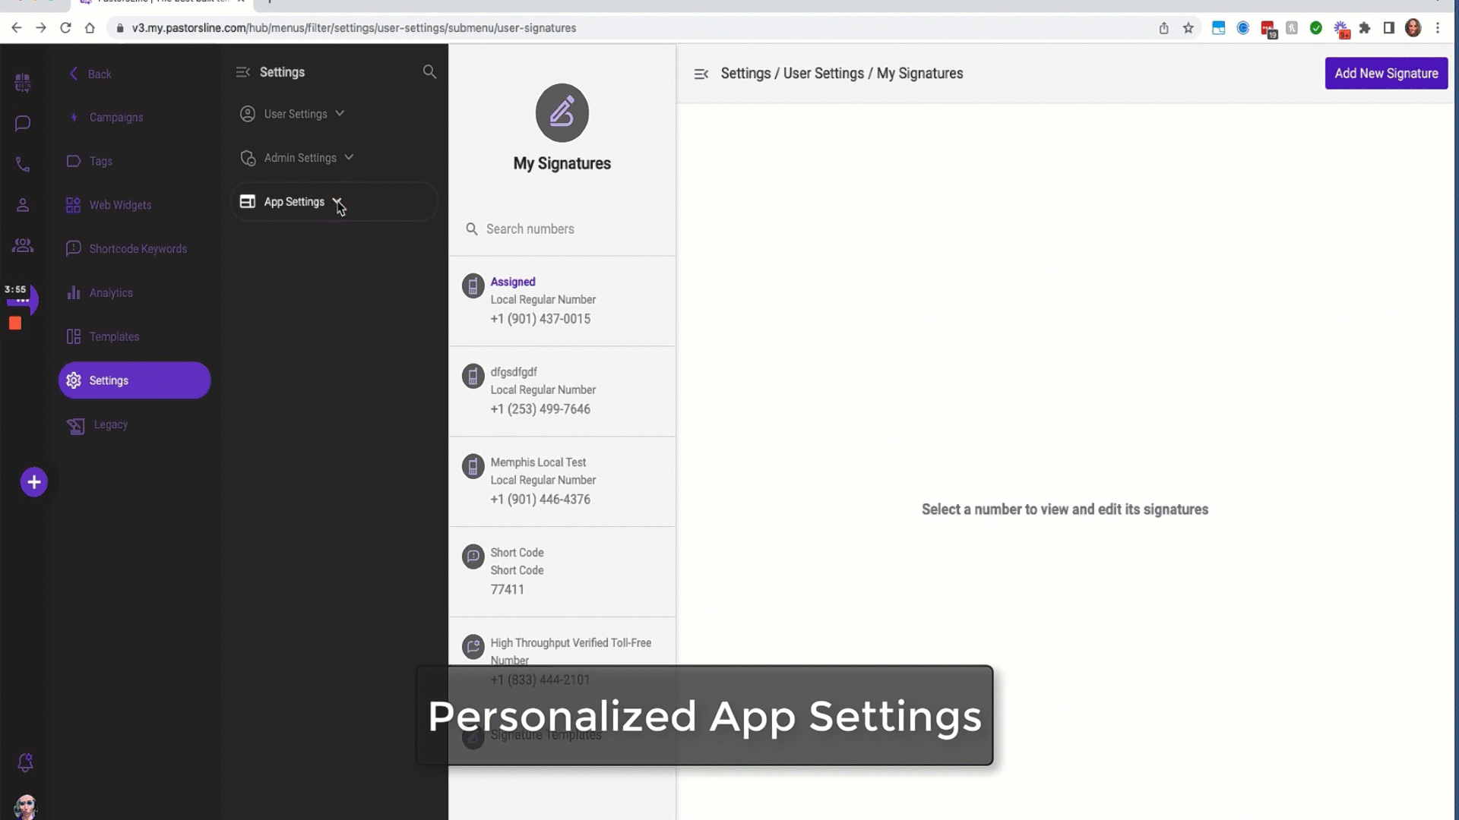This screenshot has height=820, width=1459.
Task: Click the purple plus create button
Action: [33, 482]
